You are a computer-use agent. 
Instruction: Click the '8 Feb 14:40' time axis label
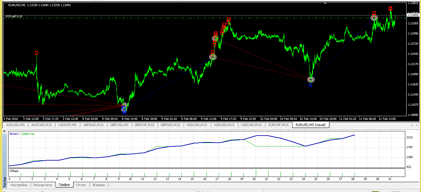tap(130, 118)
